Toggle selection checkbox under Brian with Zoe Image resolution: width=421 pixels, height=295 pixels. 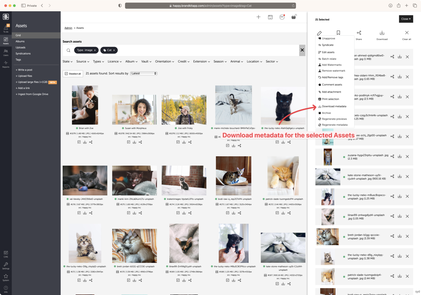click(x=79, y=142)
